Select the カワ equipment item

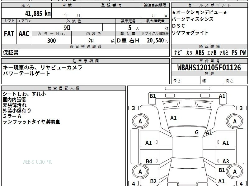click(x=189, y=52)
